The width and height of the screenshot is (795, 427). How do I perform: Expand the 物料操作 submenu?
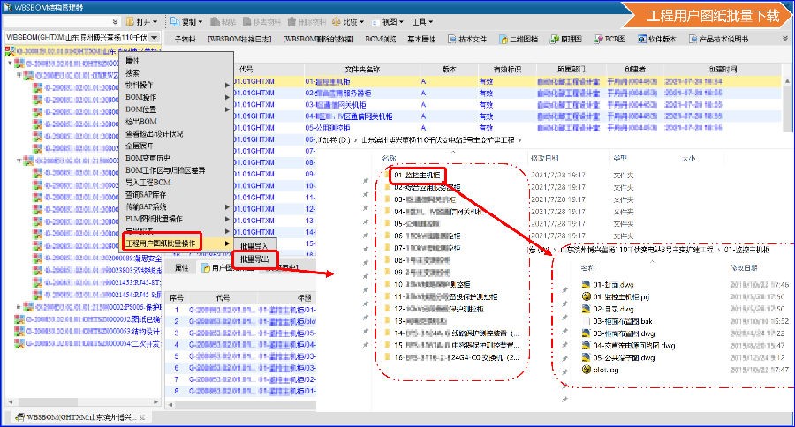point(140,85)
